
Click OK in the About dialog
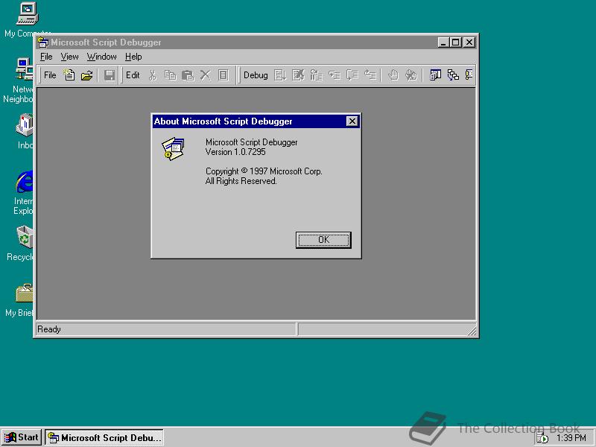pyautogui.click(x=323, y=240)
